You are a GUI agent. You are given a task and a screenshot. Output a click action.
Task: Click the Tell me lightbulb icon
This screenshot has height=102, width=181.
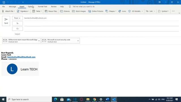pyautogui.click(x=70, y=7)
